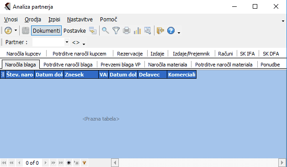Click the <> comparison operator button

[x=76, y=42]
